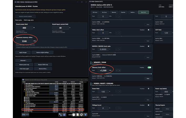Image resolution: width=186 pixels, height=118 pixels.
Task: Click the GPU Clock gauge icon in HWiNFO
Action: [24, 108]
